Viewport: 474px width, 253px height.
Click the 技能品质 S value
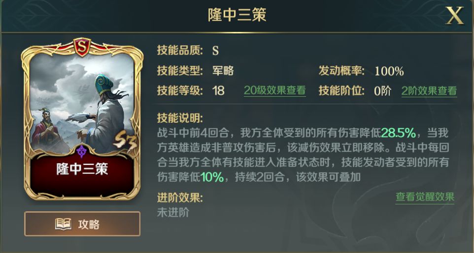pos(215,51)
